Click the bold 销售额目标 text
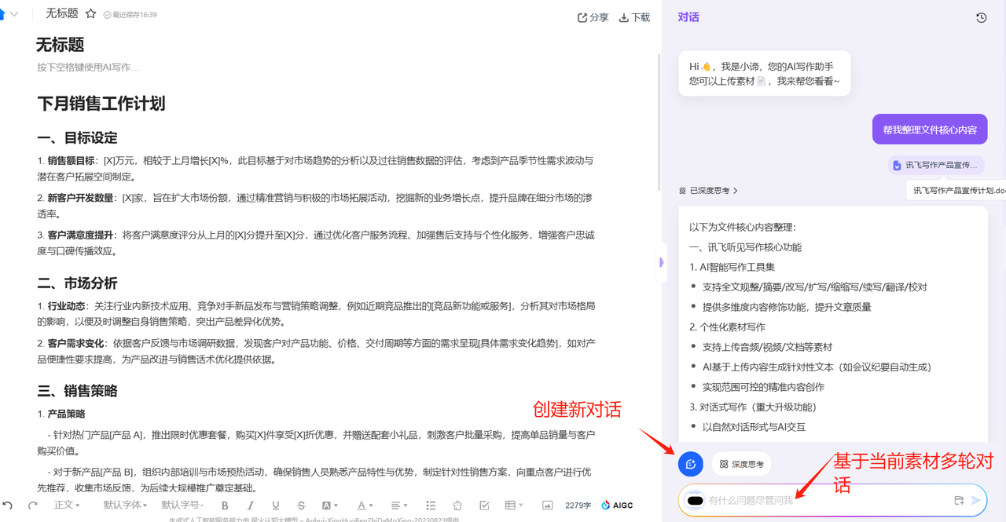 71,161
